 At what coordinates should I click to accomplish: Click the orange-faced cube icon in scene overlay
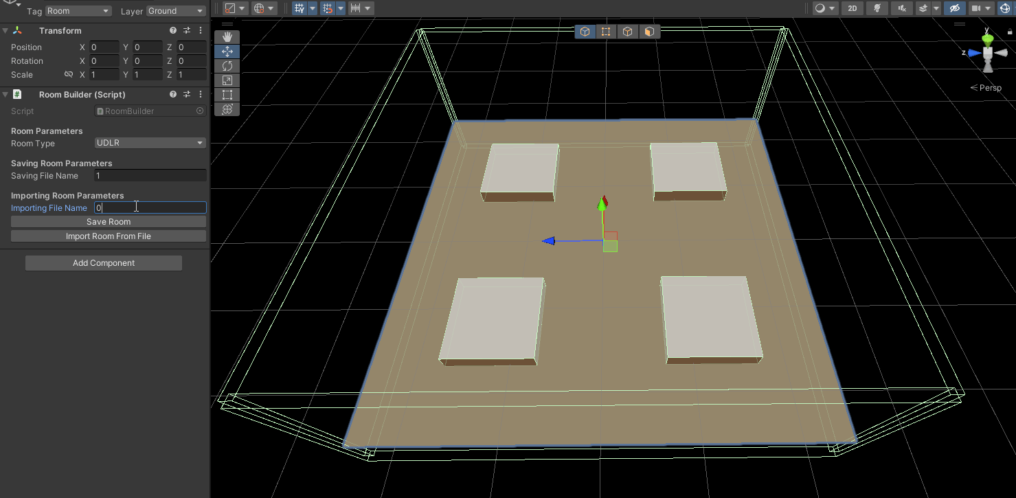coord(648,32)
